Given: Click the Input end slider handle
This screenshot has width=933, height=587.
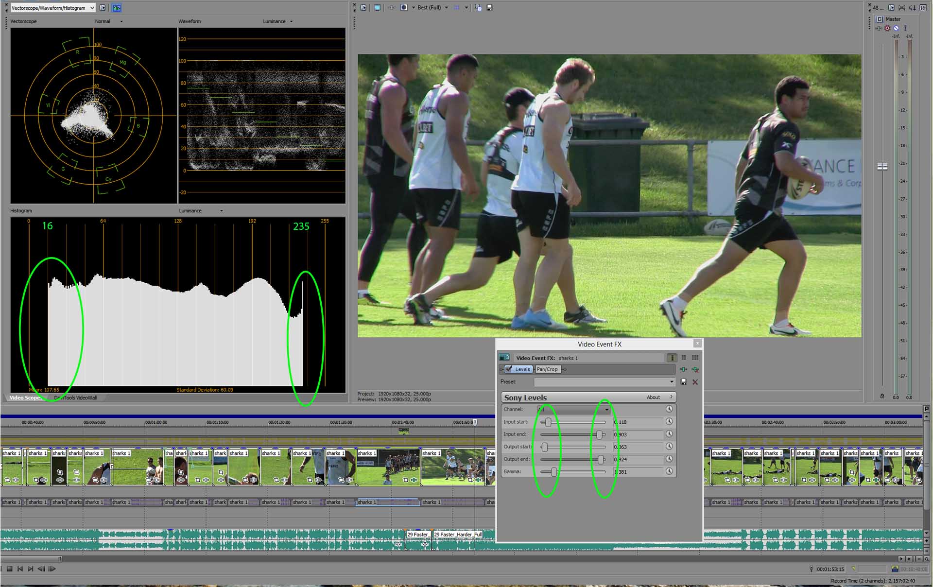Looking at the screenshot, I should (x=599, y=435).
